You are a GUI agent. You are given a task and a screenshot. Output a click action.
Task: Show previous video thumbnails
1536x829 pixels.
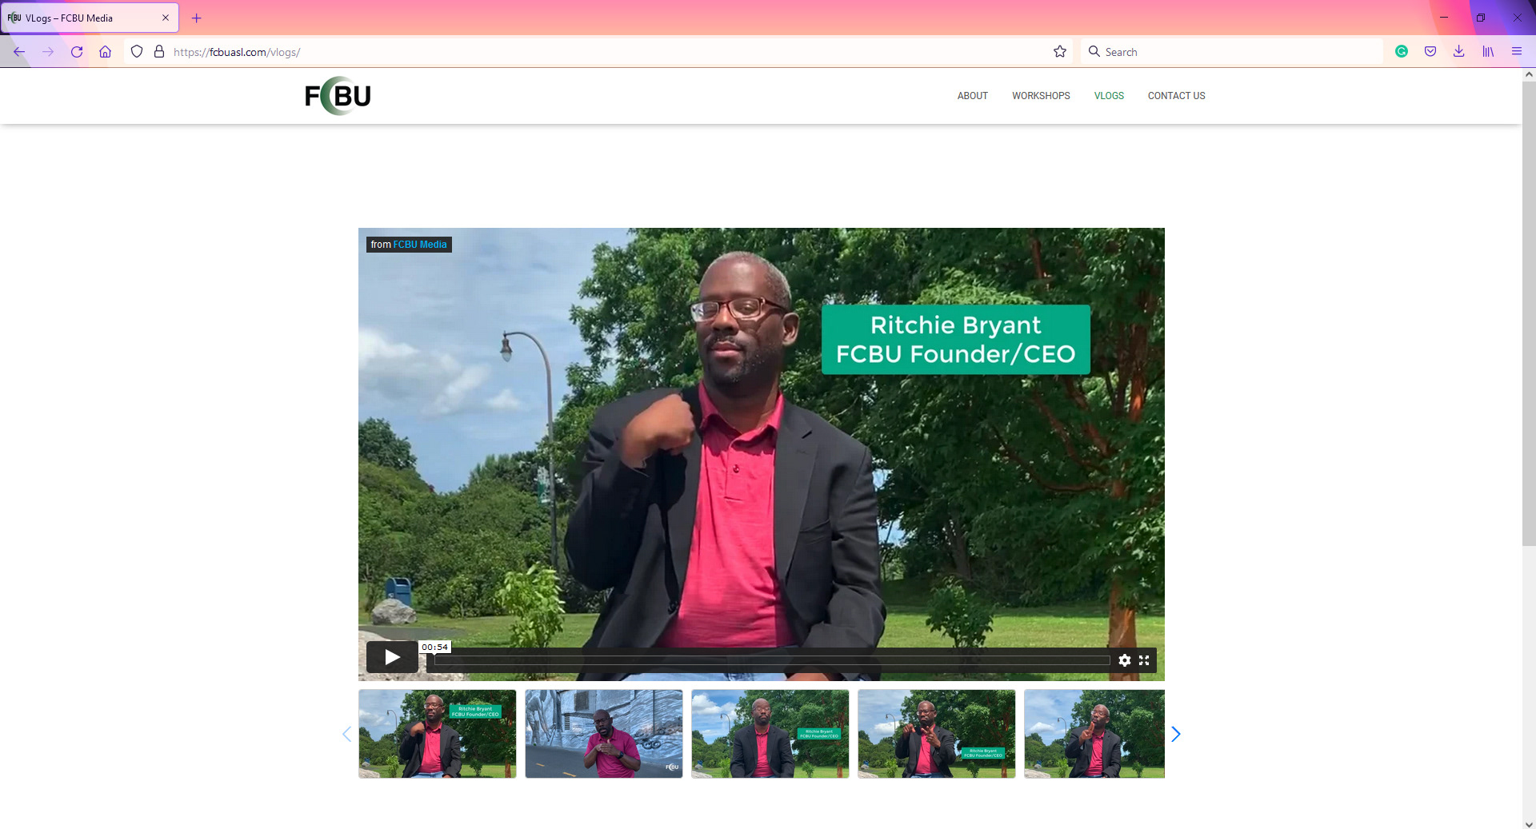point(346,734)
